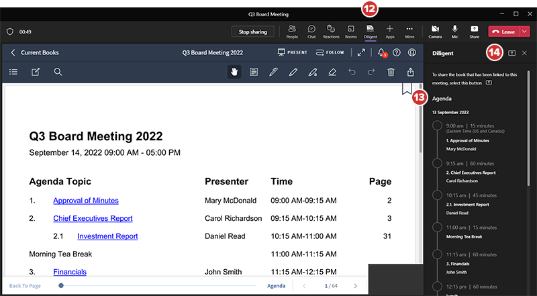Open the Chief Executives Report link
The height and width of the screenshot is (296, 537).
click(93, 218)
